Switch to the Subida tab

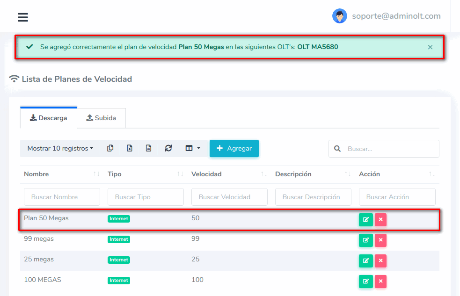[101, 118]
